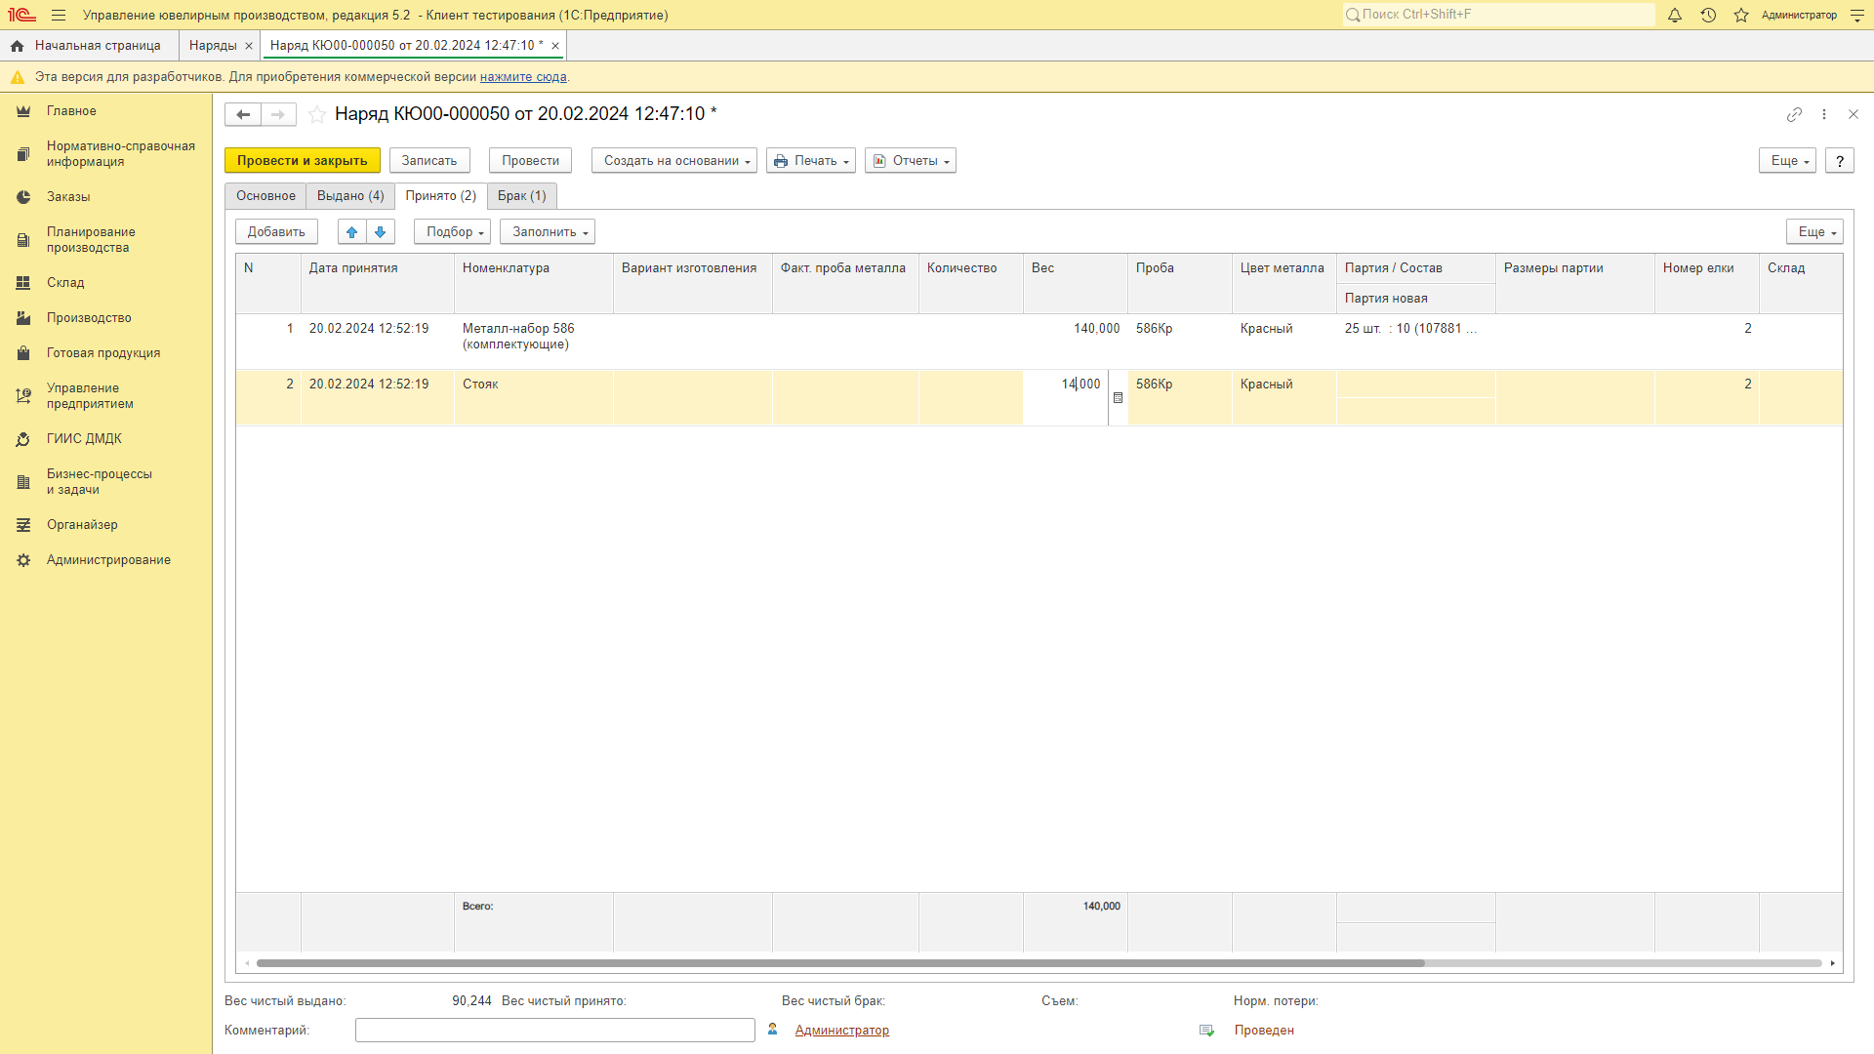
Task: Close the Наряды tab
Action: point(249,46)
